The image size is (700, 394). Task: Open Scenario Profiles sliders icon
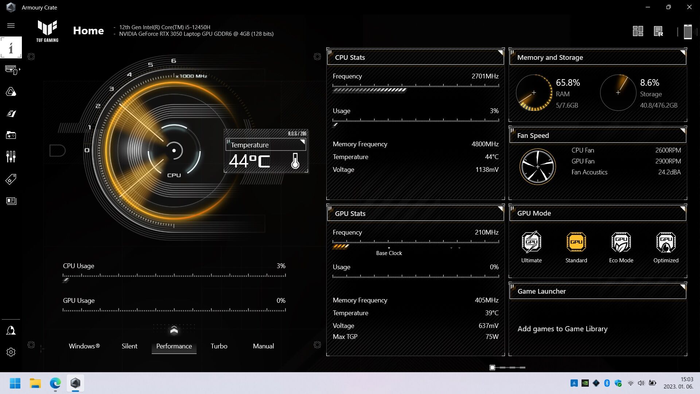(11, 157)
